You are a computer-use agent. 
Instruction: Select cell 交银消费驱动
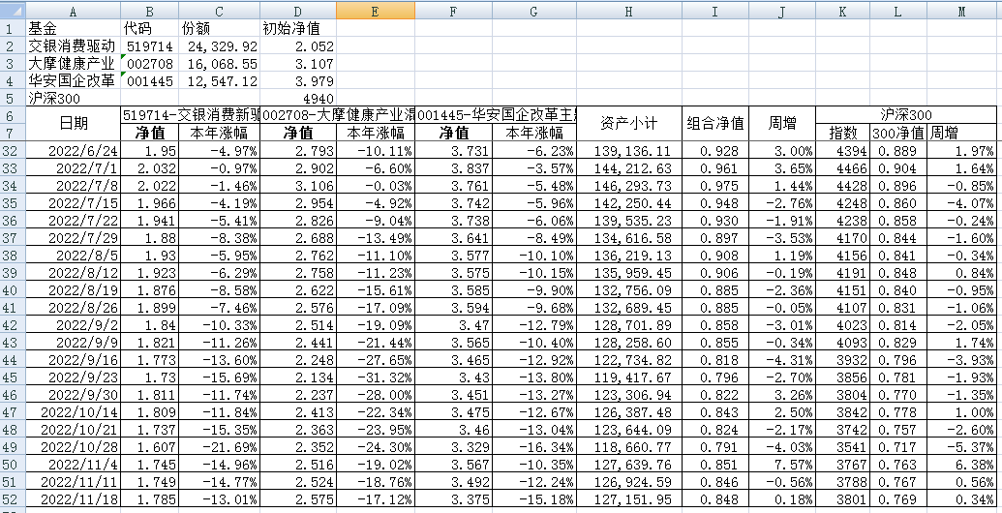point(73,46)
